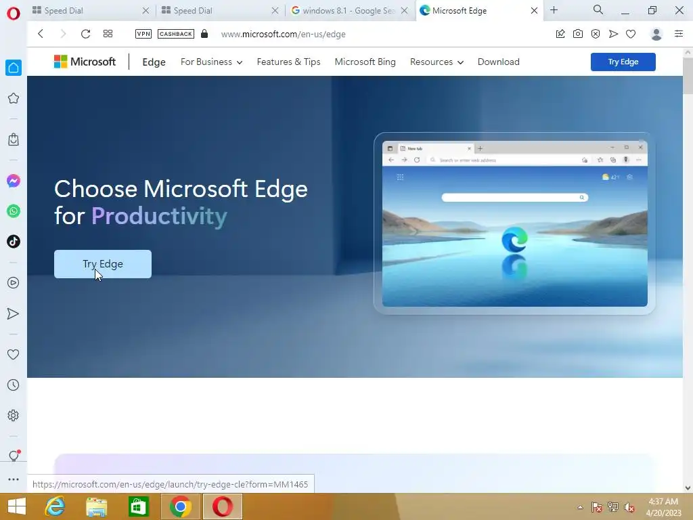The height and width of the screenshot is (520, 693).
Task: Open the Cashback badge
Action: (176, 34)
